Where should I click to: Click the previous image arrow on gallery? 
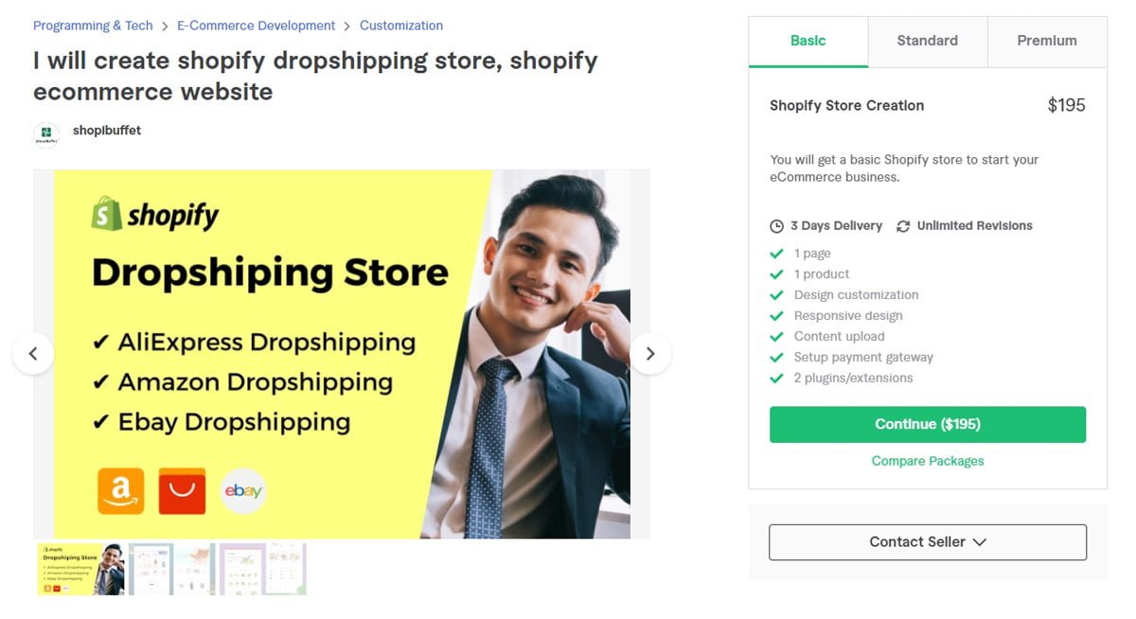pos(33,354)
